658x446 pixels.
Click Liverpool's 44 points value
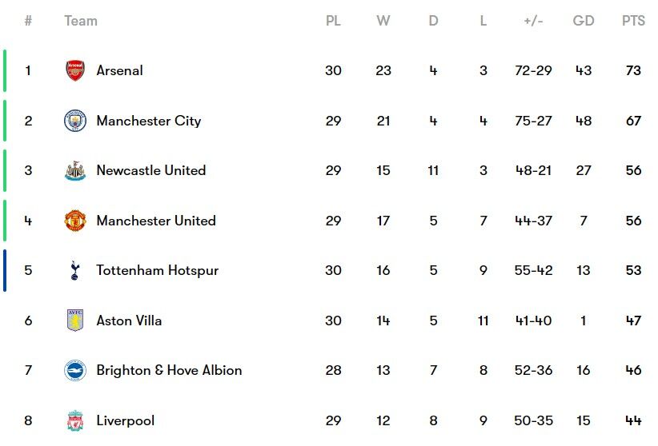(633, 420)
